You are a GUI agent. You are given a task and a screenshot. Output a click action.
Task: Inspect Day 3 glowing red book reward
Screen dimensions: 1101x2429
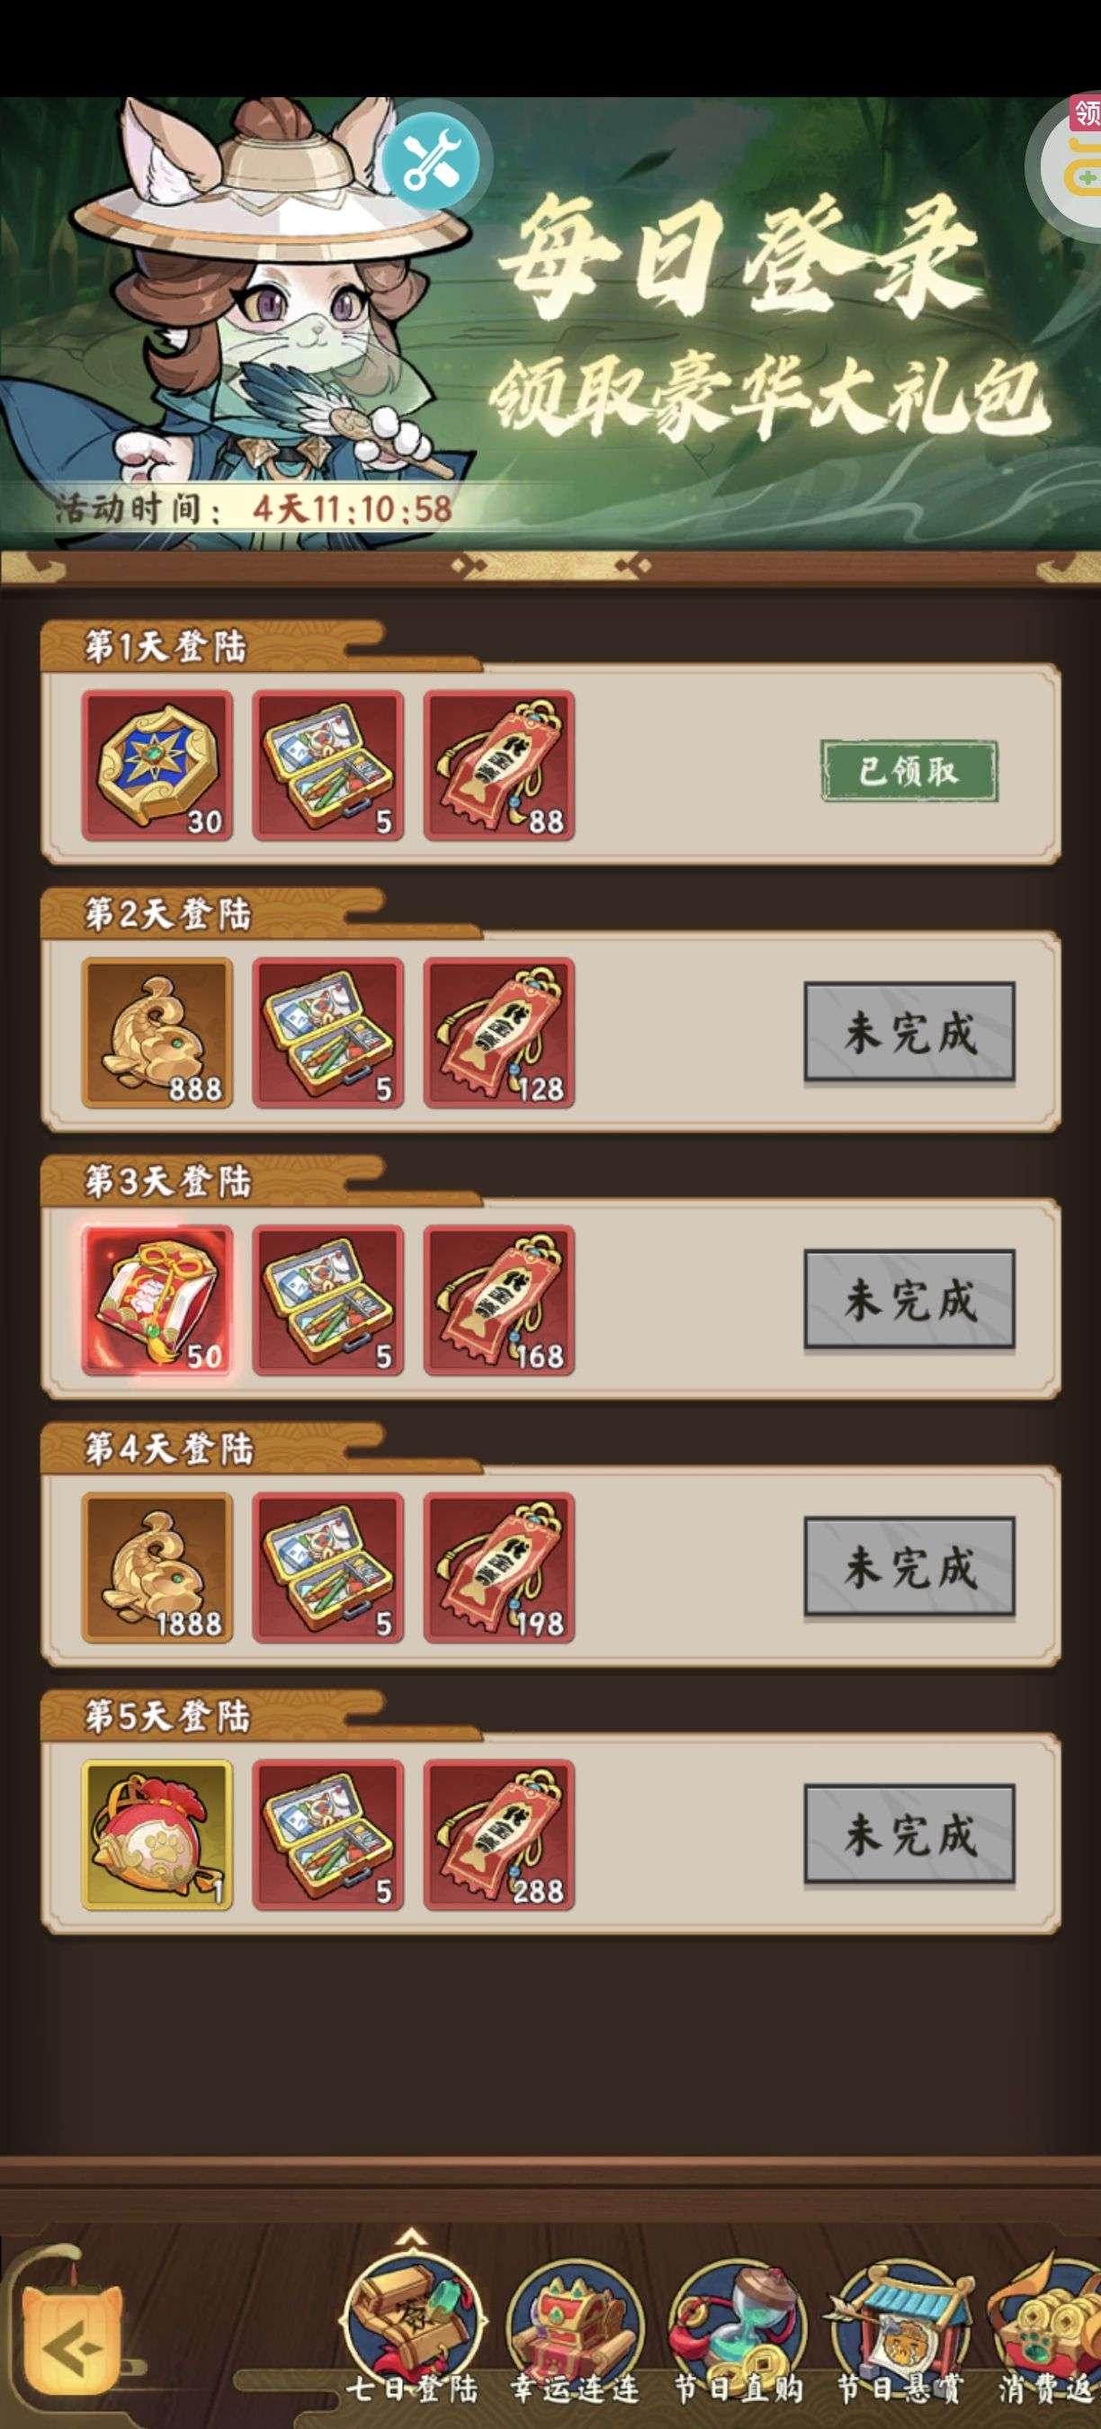[157, 1299]
